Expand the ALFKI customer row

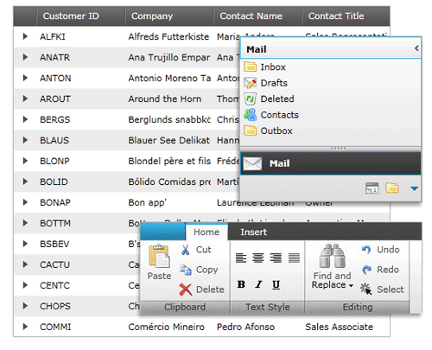point(25,36)
